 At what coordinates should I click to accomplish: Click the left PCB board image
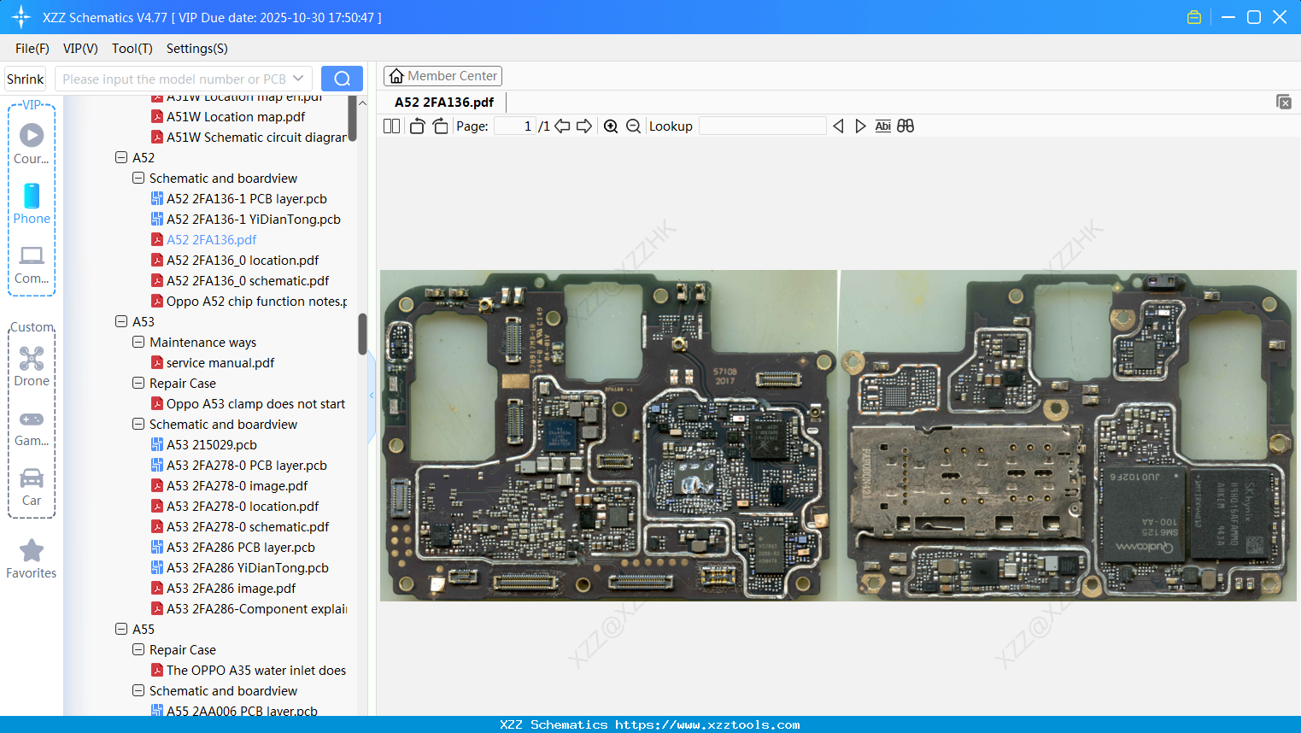(608, 436)
